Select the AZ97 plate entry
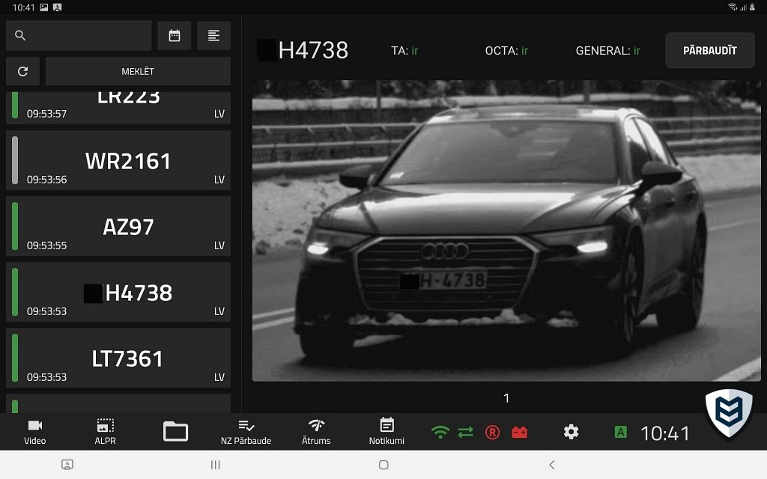 point(118,226)
